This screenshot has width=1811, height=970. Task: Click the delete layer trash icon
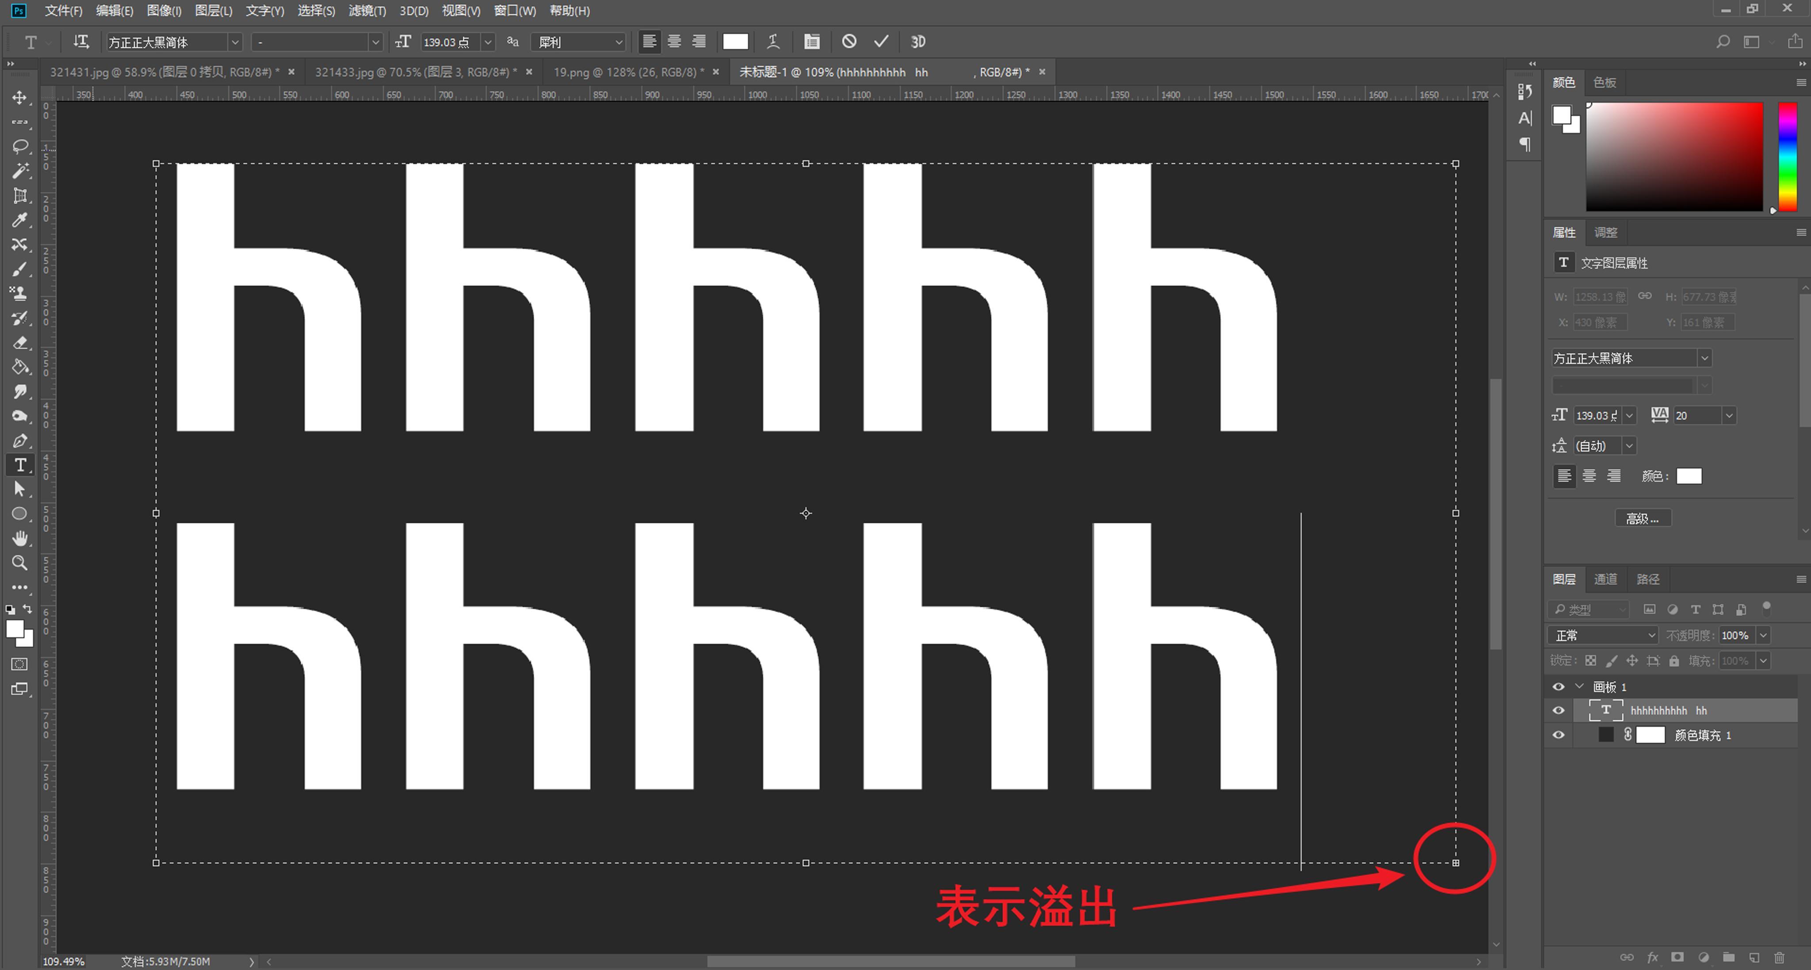(x=1779, y=957)
